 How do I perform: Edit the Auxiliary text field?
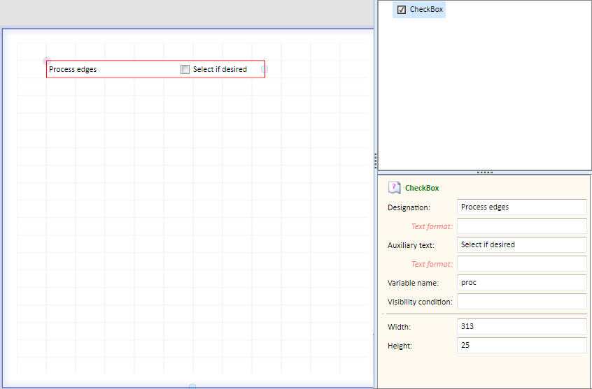click(x=522, y=244)
